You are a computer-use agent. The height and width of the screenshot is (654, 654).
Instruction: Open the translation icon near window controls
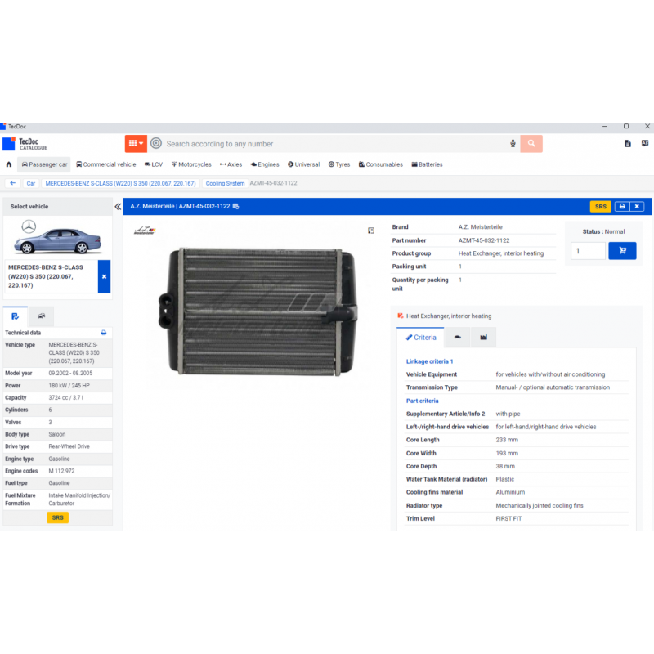point(644,143)
